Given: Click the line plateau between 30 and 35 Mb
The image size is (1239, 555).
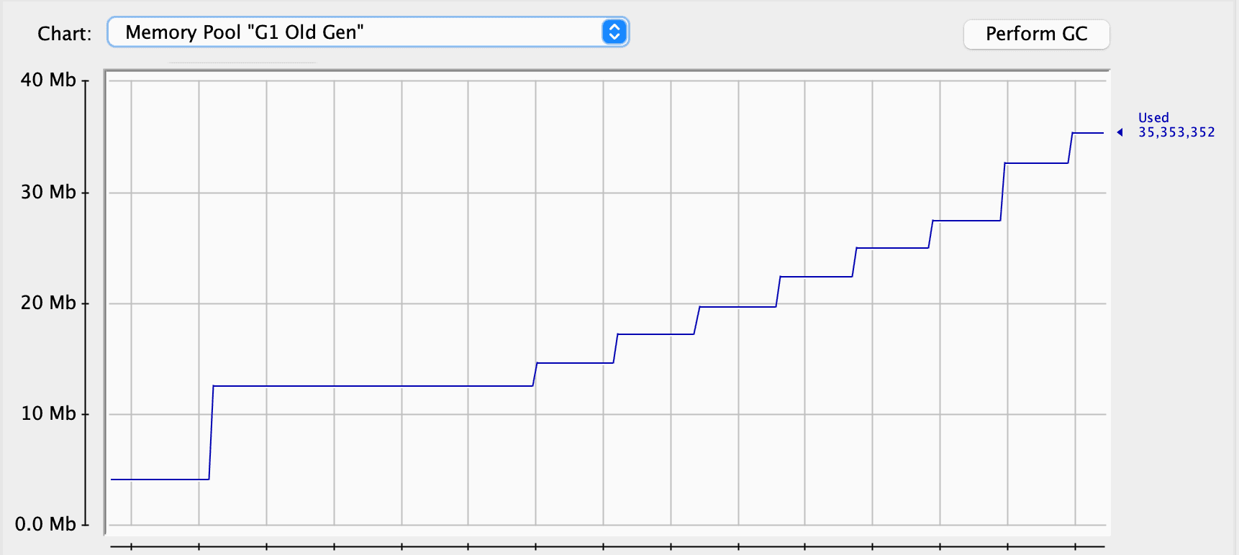Looking at the screenshot, I should (x=1036, y=163).
